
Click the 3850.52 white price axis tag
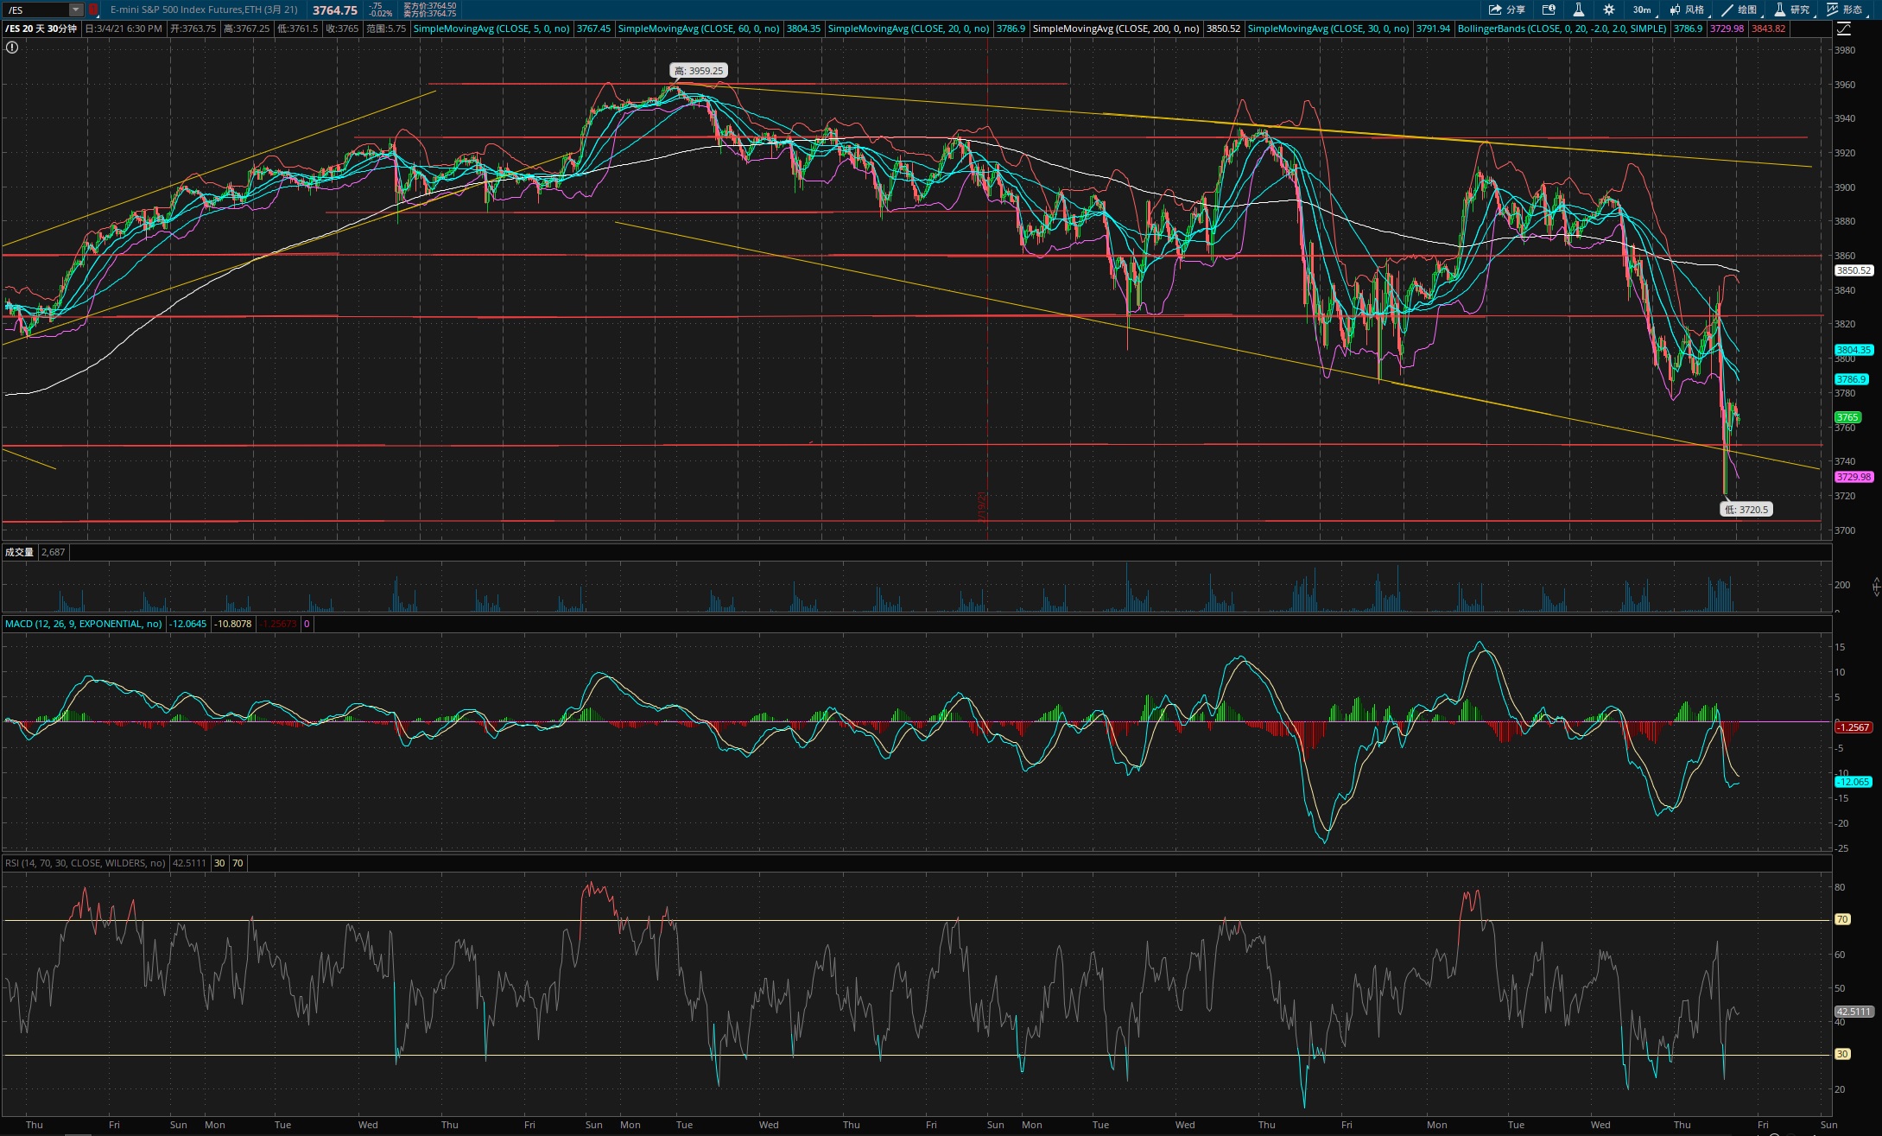click(1853, 270)
